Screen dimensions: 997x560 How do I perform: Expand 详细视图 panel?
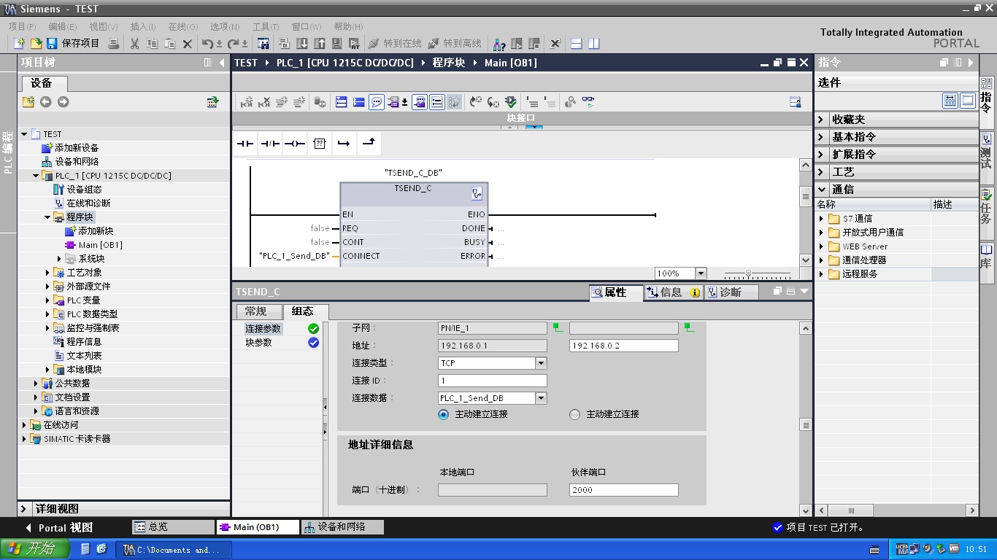[x=24, y=509]
